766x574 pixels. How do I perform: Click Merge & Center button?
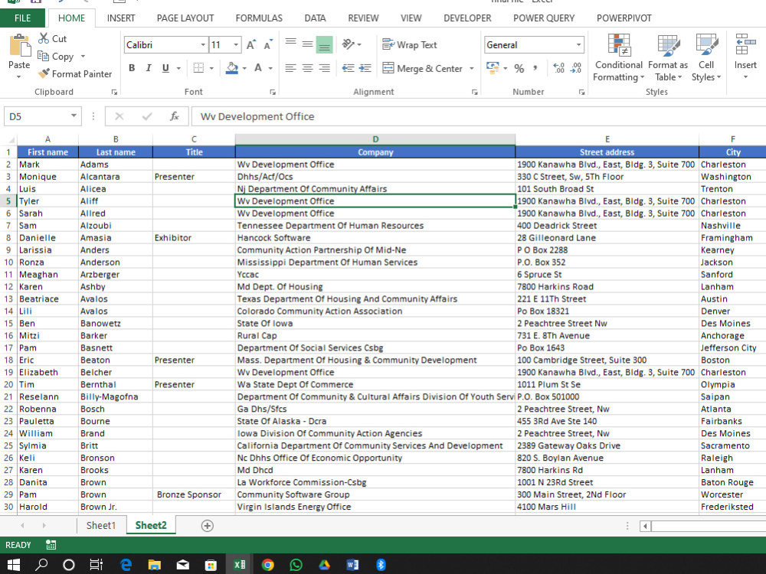422,68
